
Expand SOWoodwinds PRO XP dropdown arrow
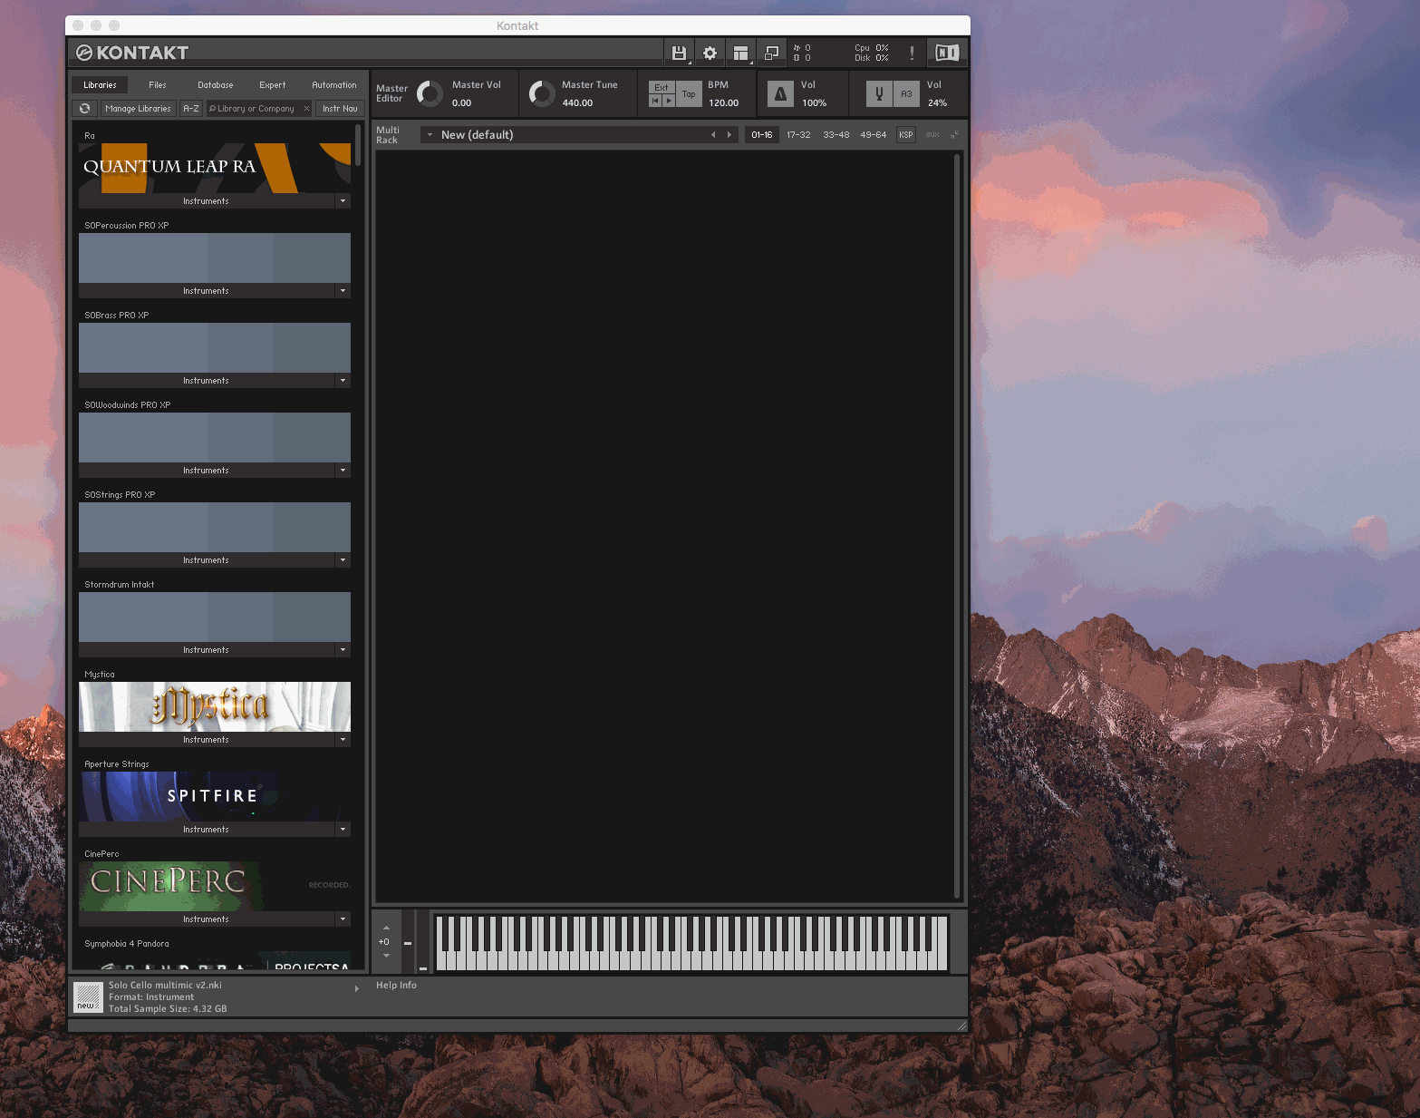[343, 471]
